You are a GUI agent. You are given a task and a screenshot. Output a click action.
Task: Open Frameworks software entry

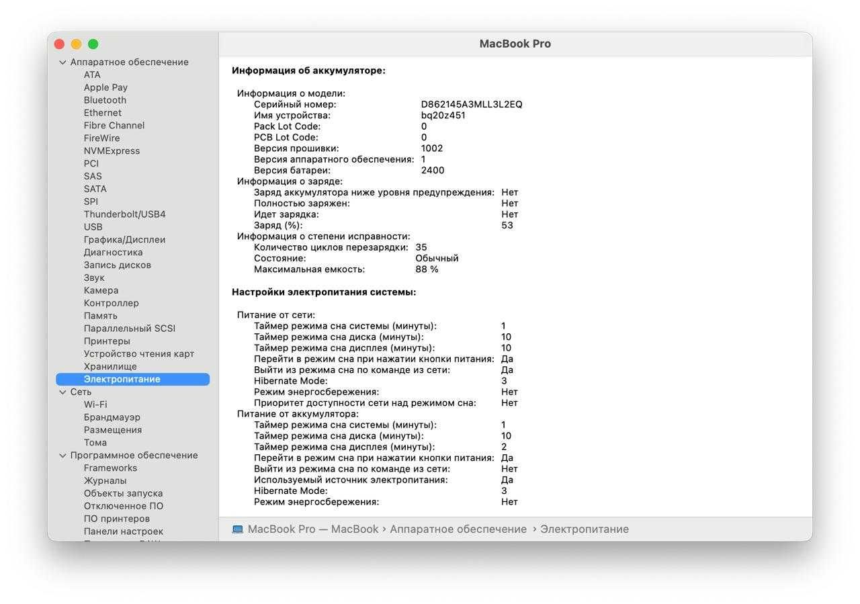[x=110, y=468]
